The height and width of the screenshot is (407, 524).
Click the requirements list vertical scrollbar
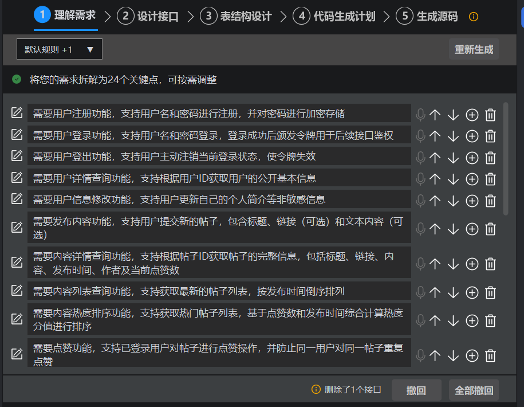pos(506,159)
